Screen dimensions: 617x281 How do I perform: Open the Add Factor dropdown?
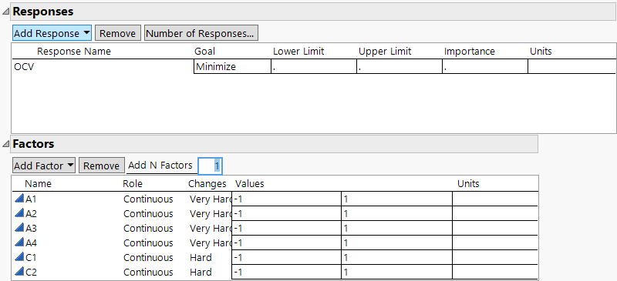pyautogui.click(x=44, y=166)
